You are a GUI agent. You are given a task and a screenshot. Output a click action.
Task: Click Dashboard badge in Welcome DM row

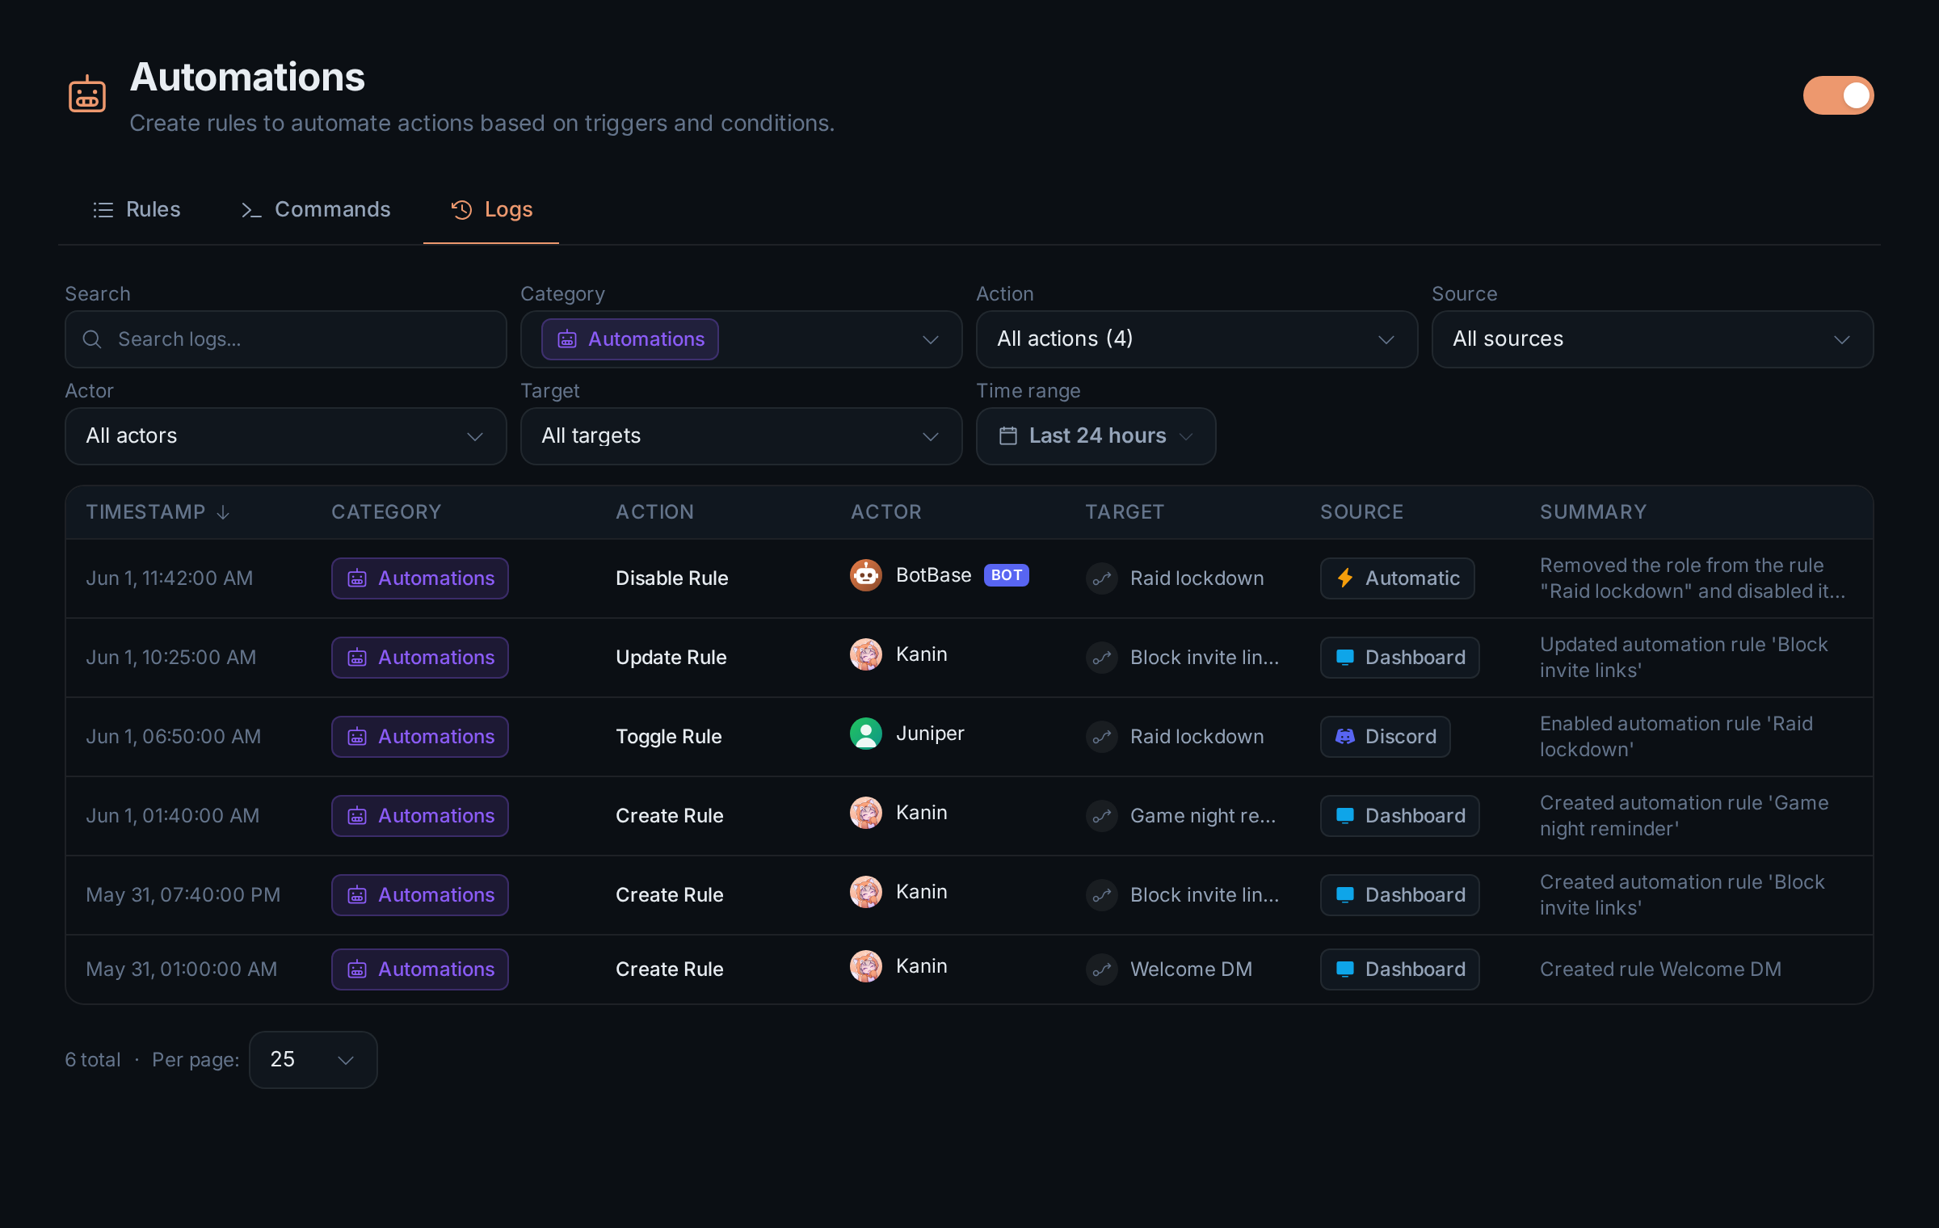pos(1400,969)
